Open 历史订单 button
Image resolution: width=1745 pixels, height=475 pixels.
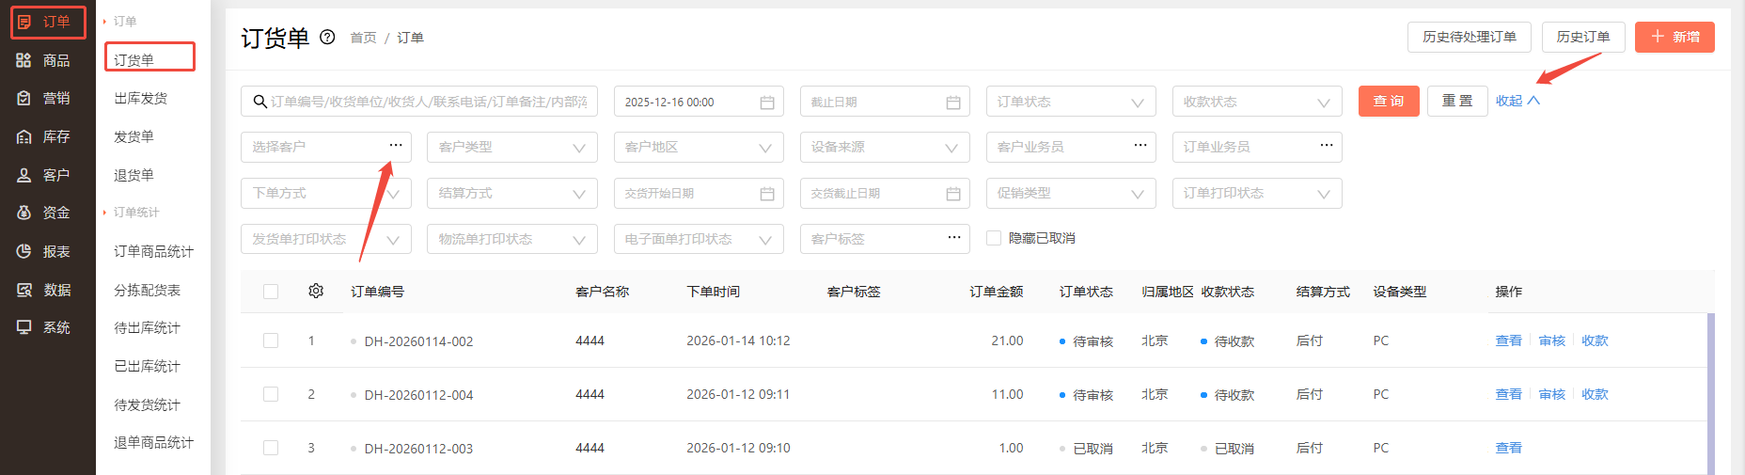tap(1582, 37)
